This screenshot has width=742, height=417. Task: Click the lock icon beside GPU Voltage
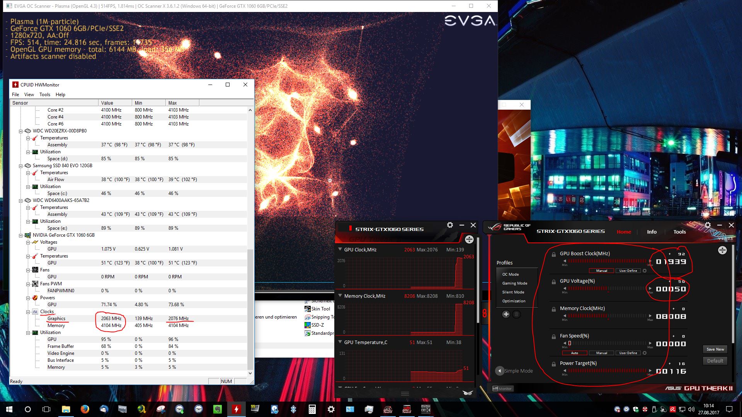(554, 282)
